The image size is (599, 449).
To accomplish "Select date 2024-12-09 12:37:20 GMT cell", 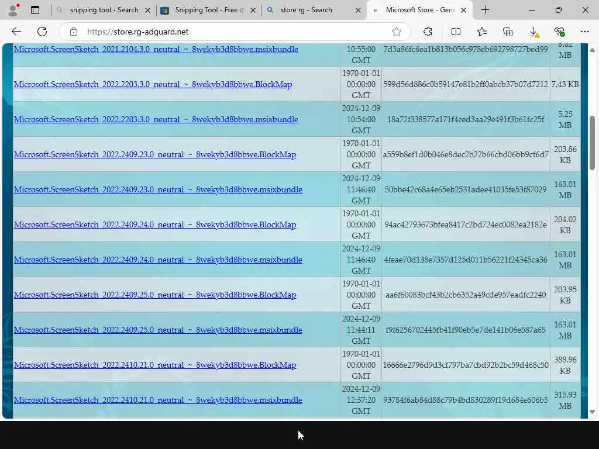I will [x=361, y=400].
